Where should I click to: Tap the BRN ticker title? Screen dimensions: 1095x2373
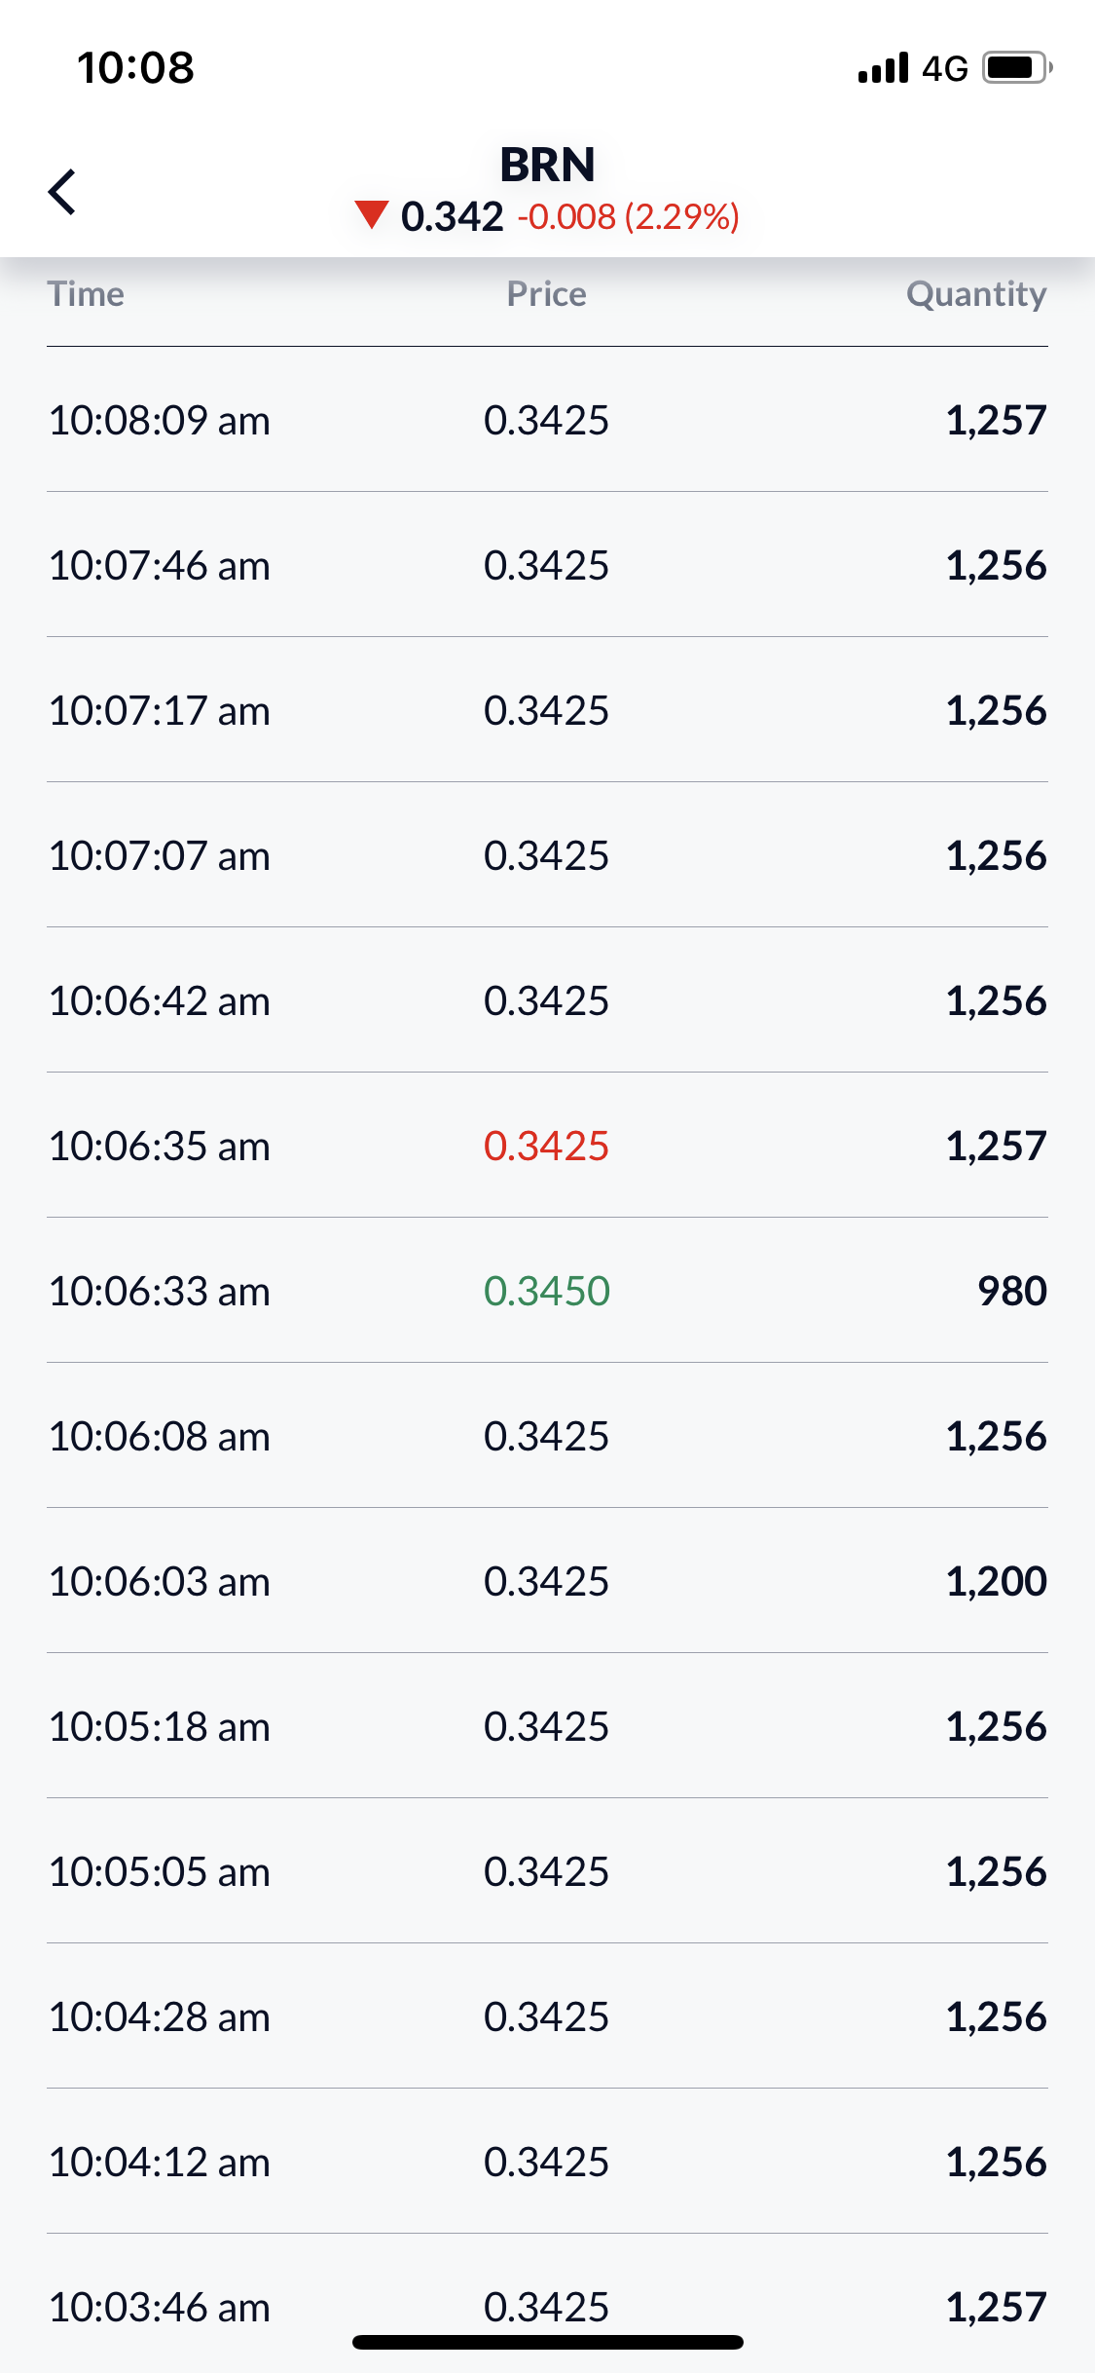(x=547, y=165)
